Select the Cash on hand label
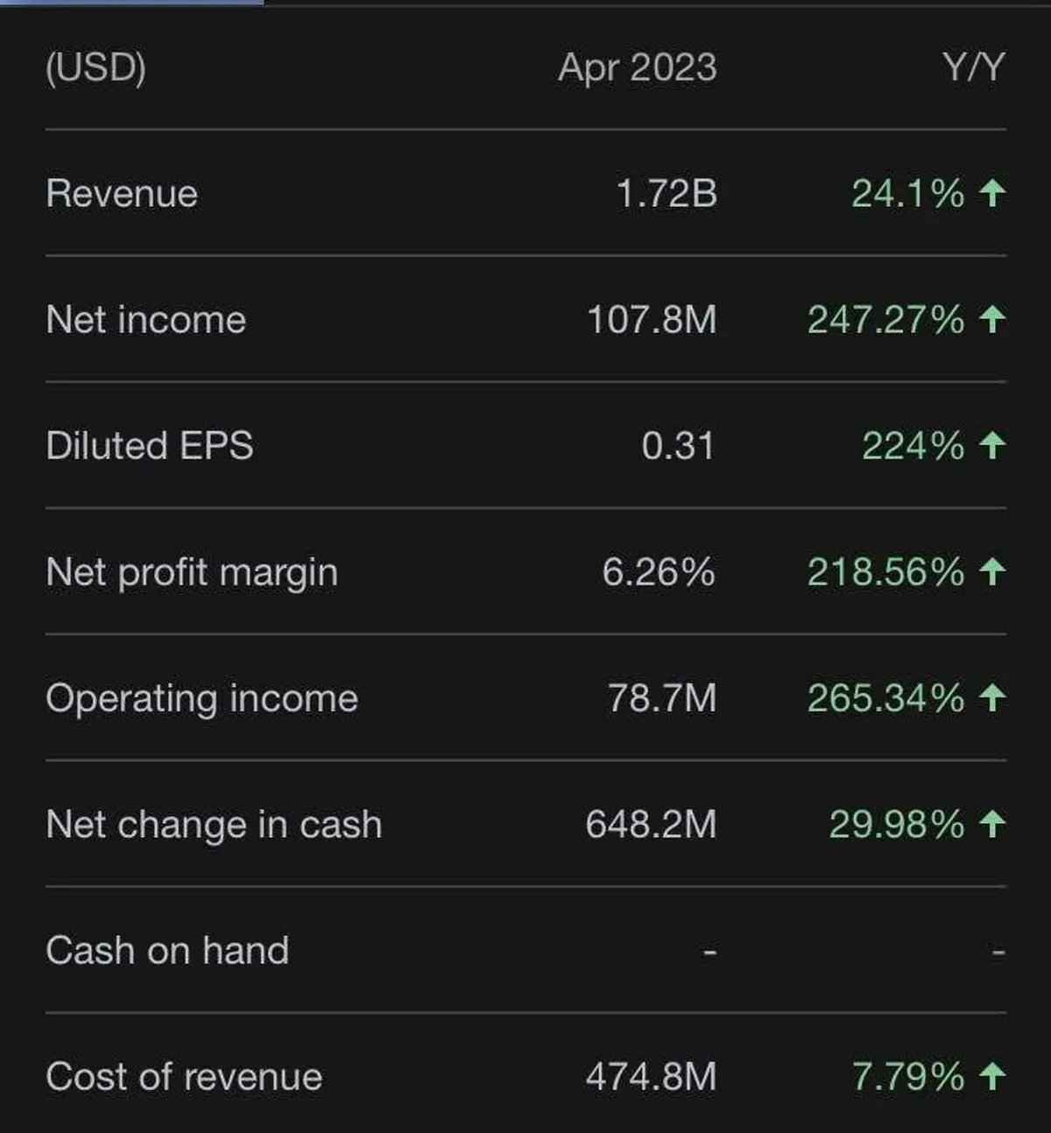The width and height of the screenshot is (1051, 1133). [167, 951]
